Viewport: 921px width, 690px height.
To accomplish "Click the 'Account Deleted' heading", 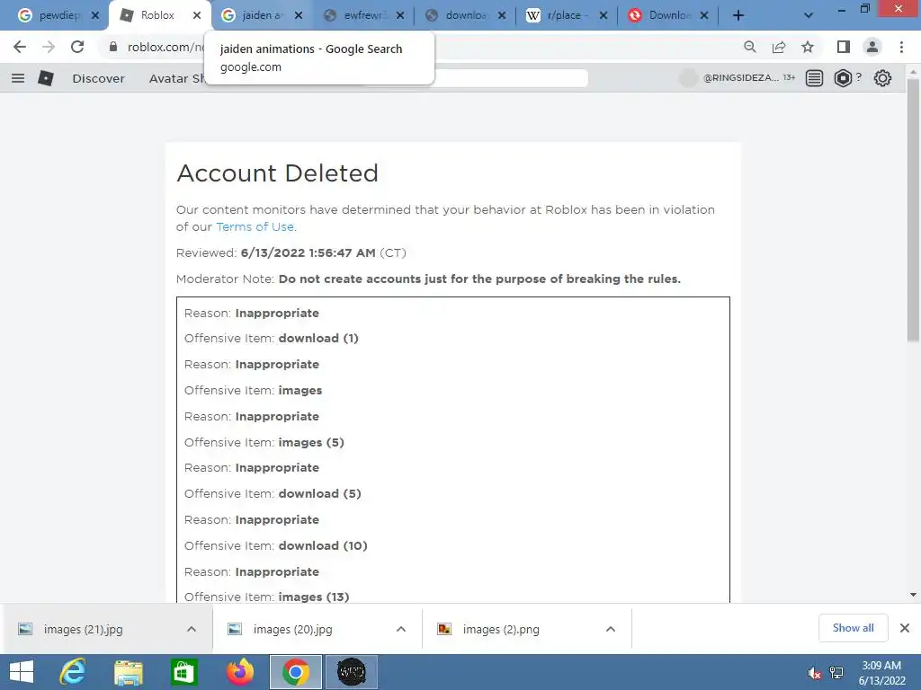I will click(x=277, y=173).
